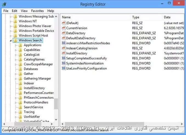This screenshot has height=135, width=186.
Task: Expand the CrawlScopeManager key
Action: (16, 64)
